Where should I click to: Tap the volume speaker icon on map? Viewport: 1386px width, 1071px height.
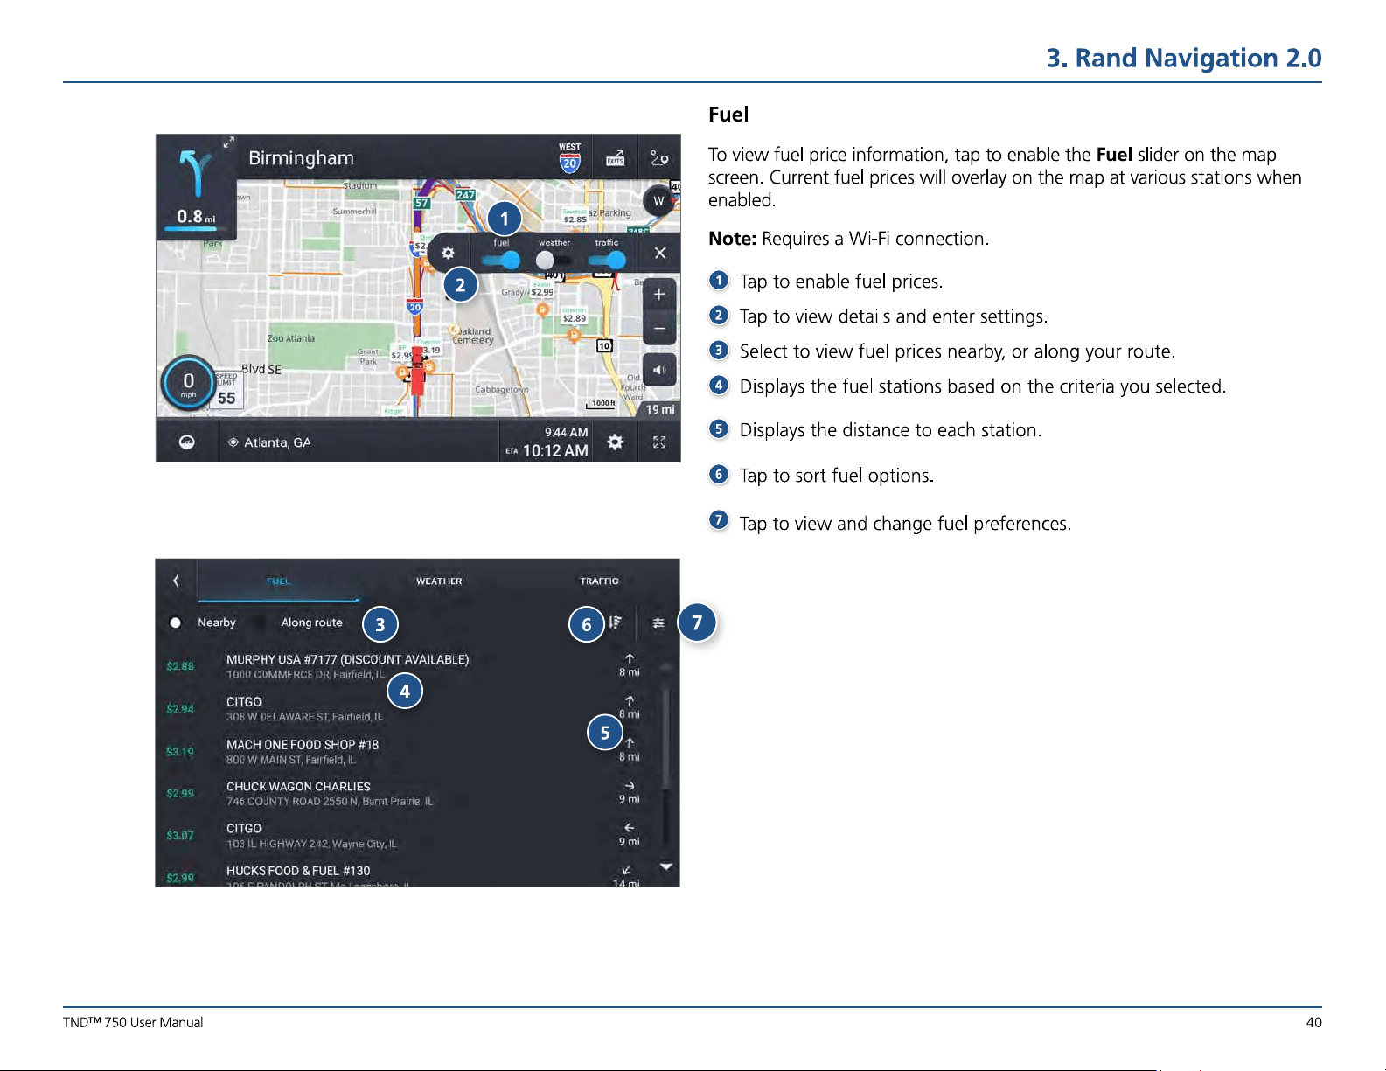coord(659,370)
